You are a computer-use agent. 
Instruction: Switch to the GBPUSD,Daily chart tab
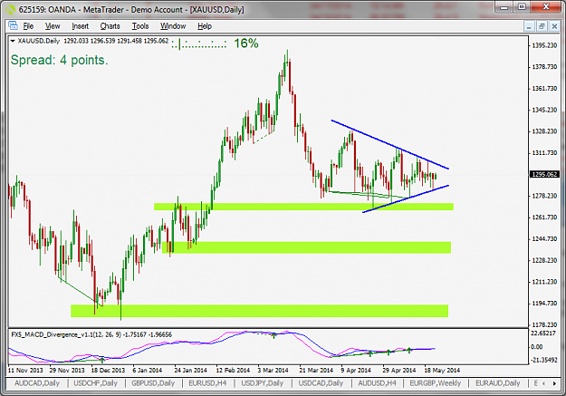click(153, 383)
